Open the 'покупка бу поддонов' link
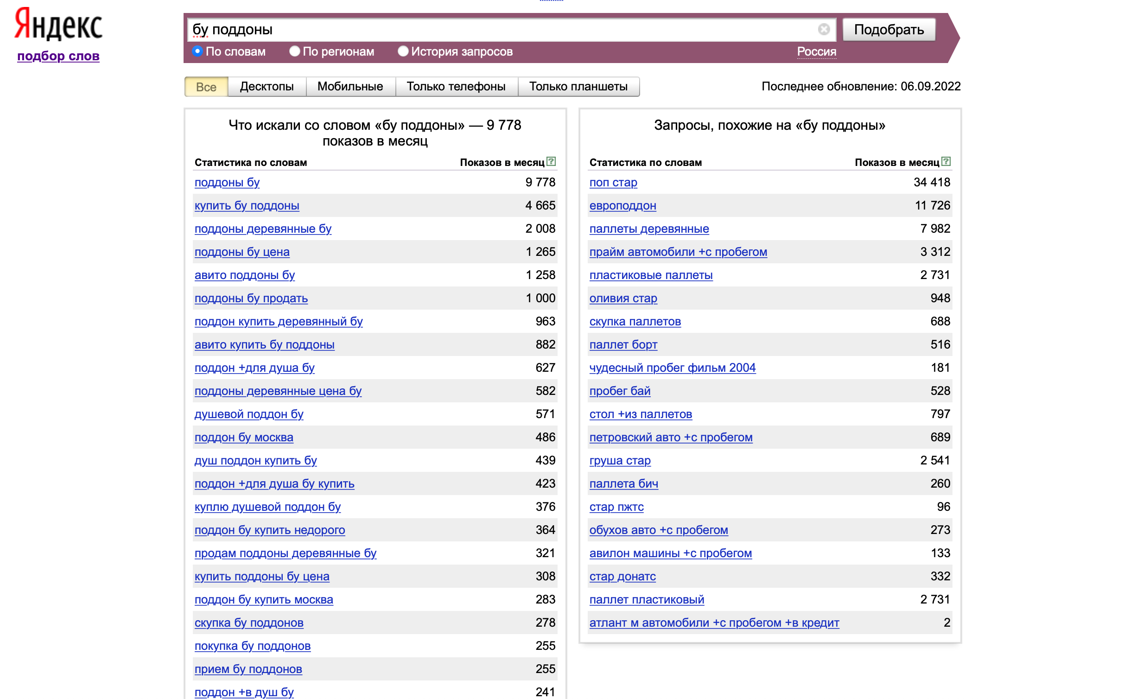The height and width of the screenshot is (699, 1143). click(x=252, y=646)
